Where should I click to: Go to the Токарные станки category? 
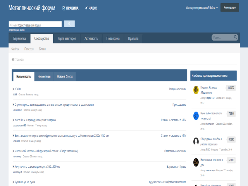177,89
